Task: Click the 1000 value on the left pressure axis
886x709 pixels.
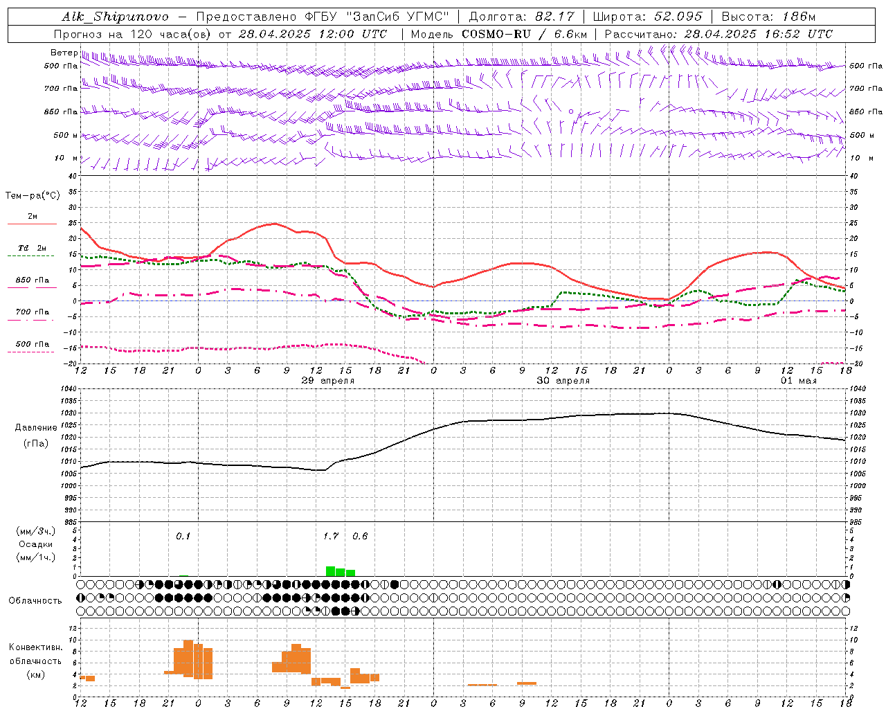Action: pos(69,485)
